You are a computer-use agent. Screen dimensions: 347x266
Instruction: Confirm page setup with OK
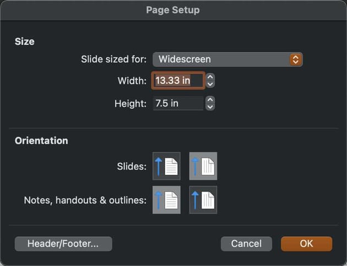(x=306, y=243)
